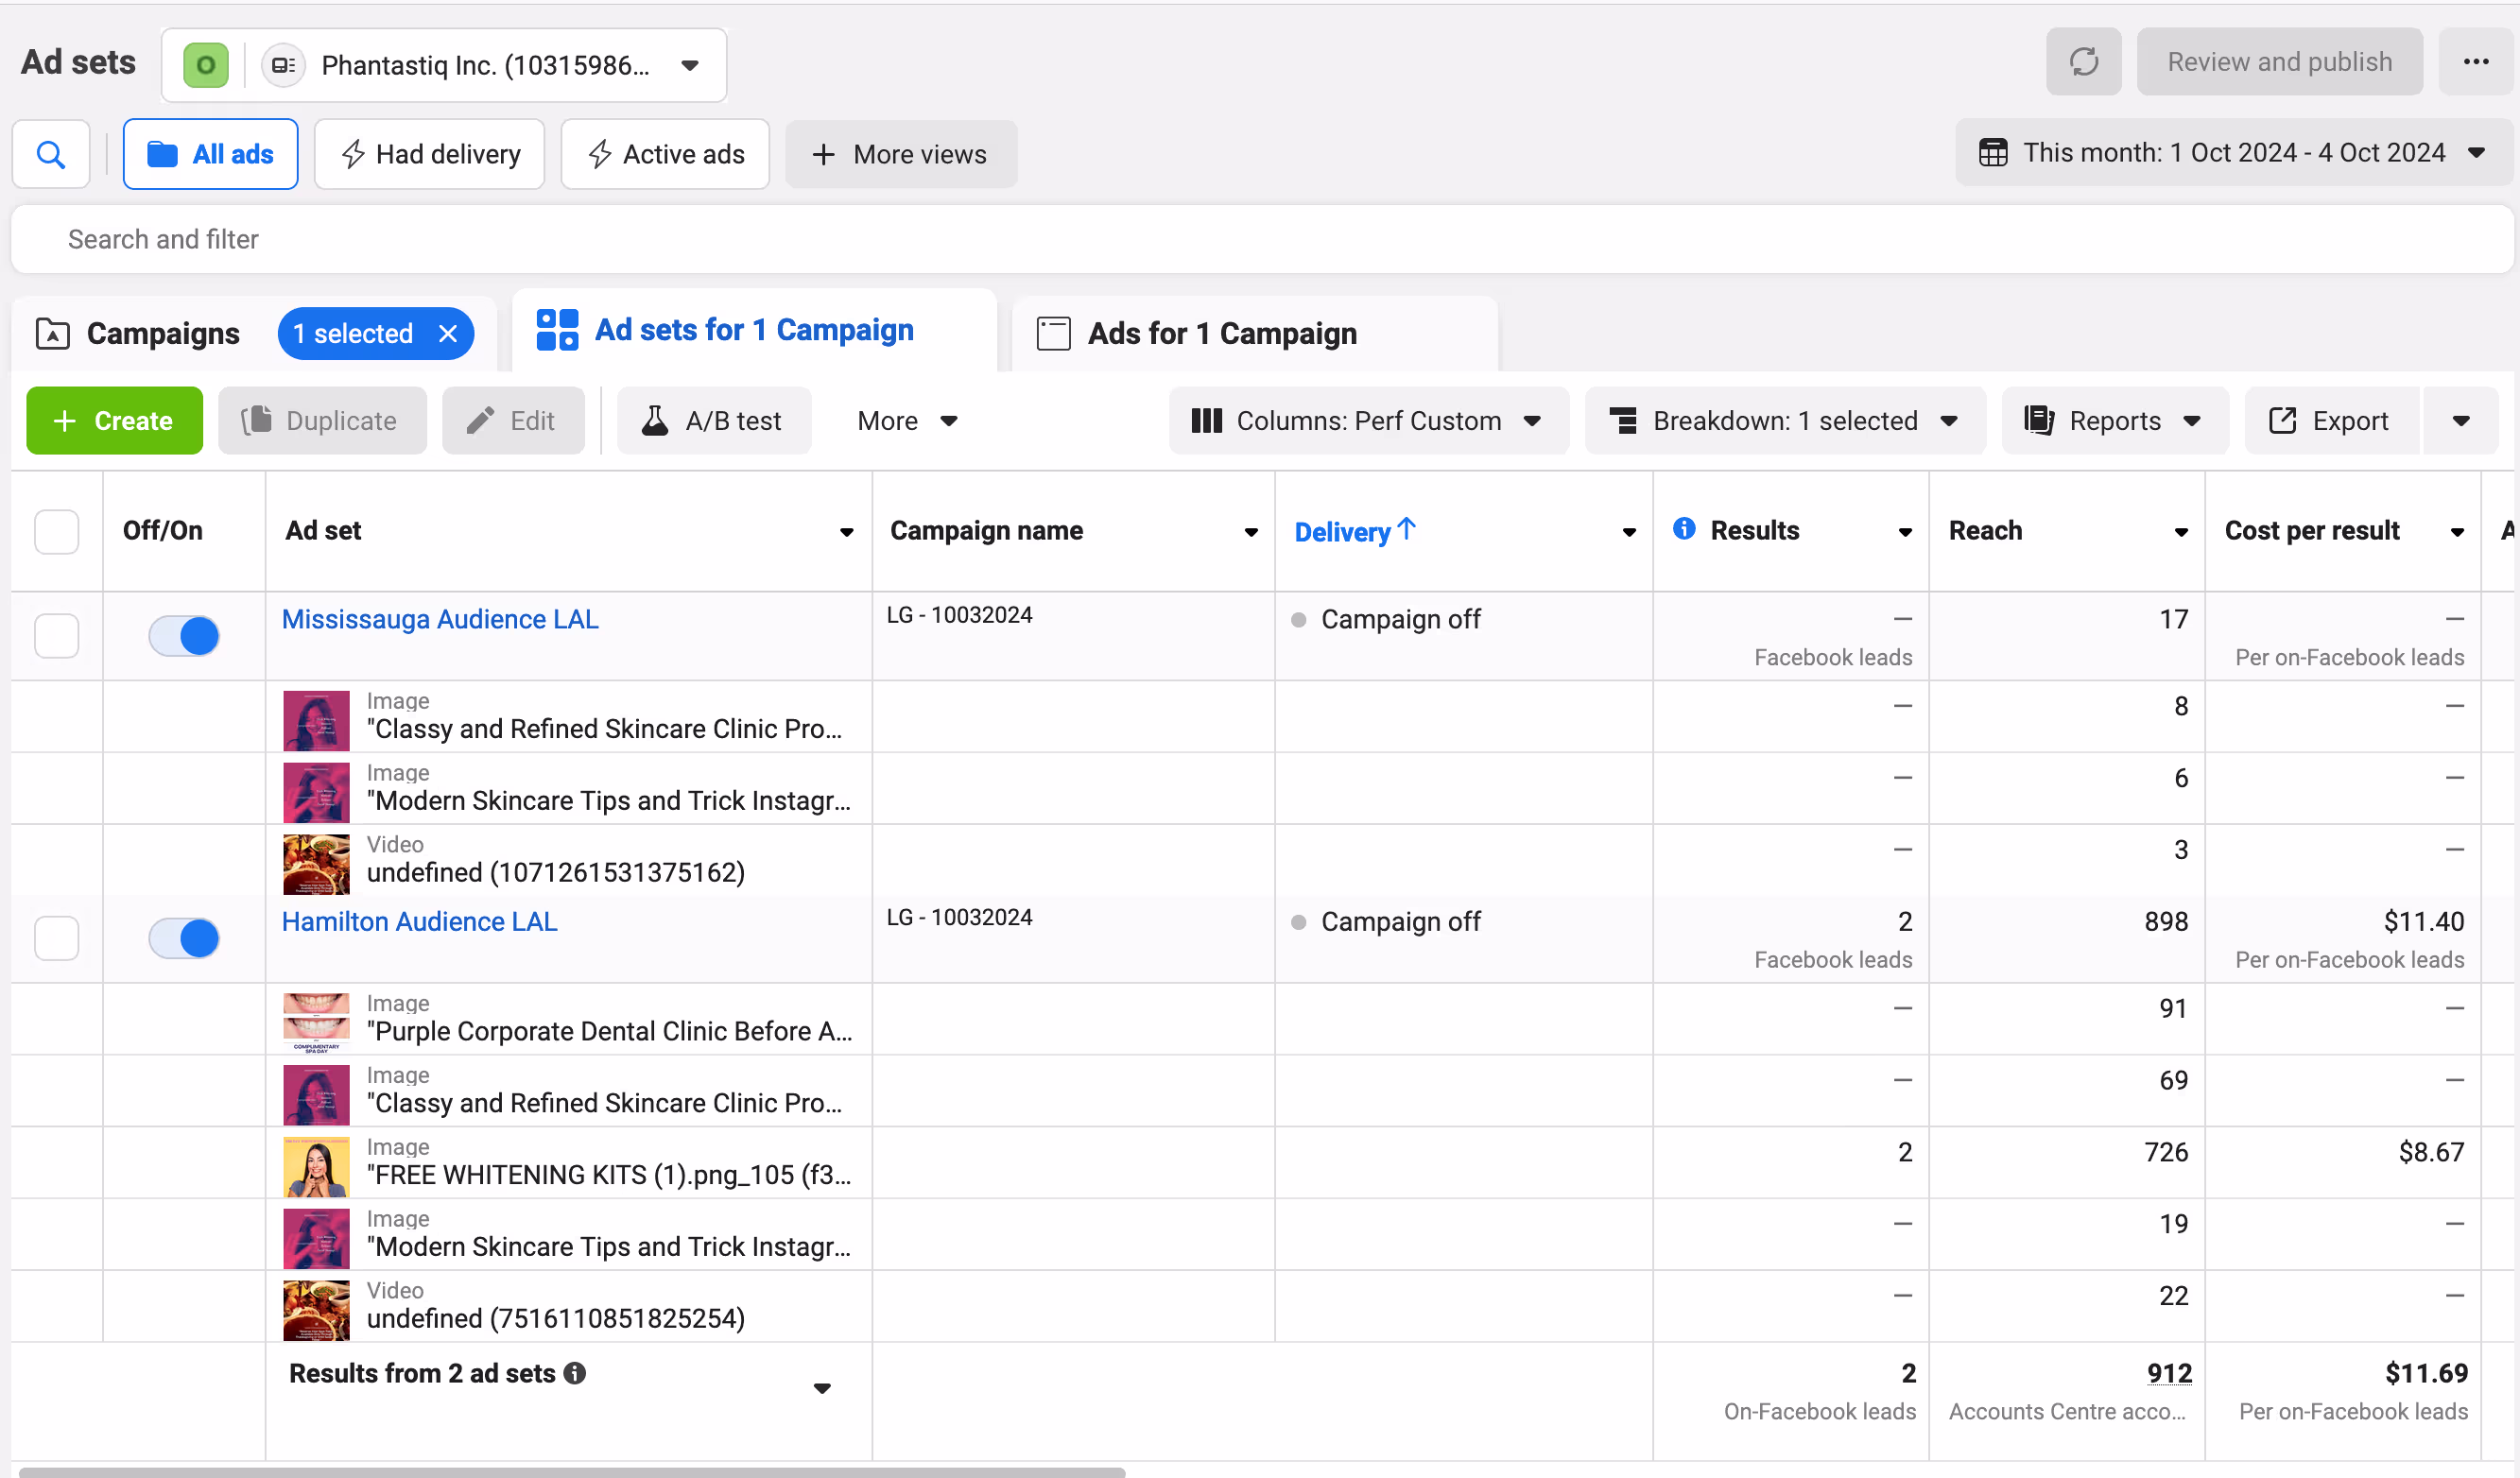The image size is (2520, 1478).
Task: Click the Export icon
Action: pyautogui.click(x=2283, y=420)
